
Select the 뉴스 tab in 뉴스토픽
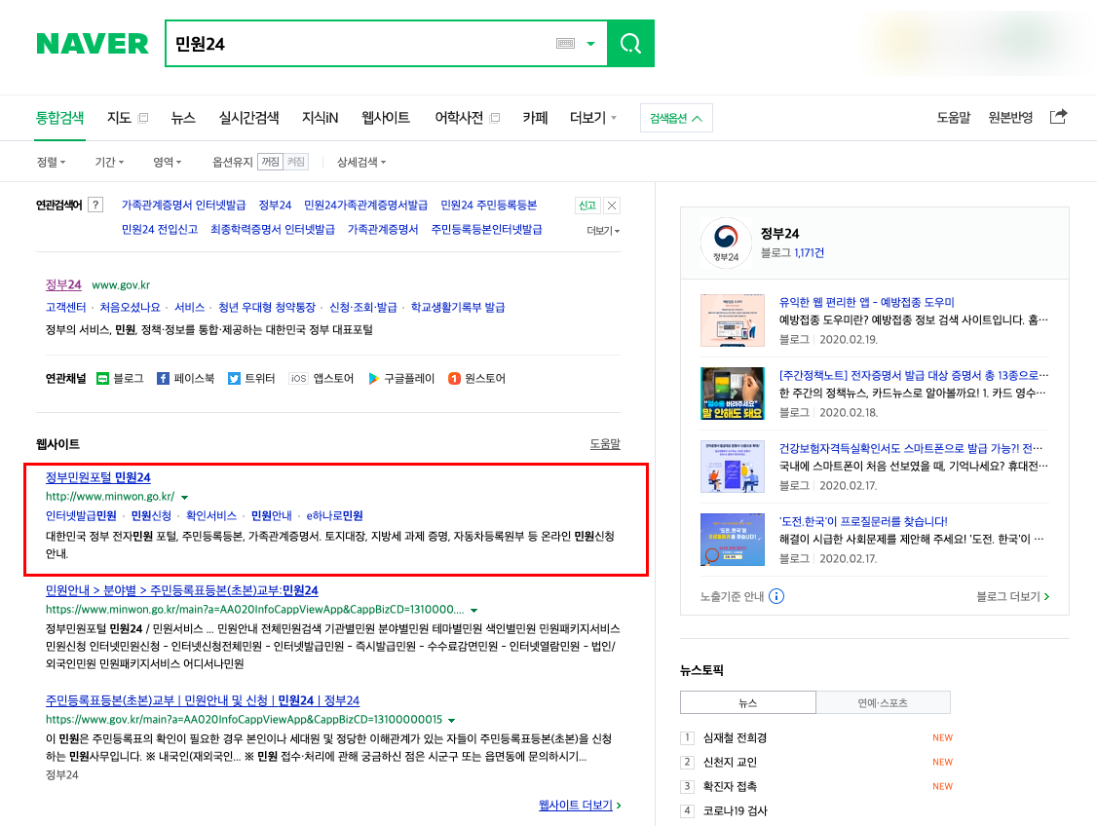pyautogui.click(x=748, y=702)
